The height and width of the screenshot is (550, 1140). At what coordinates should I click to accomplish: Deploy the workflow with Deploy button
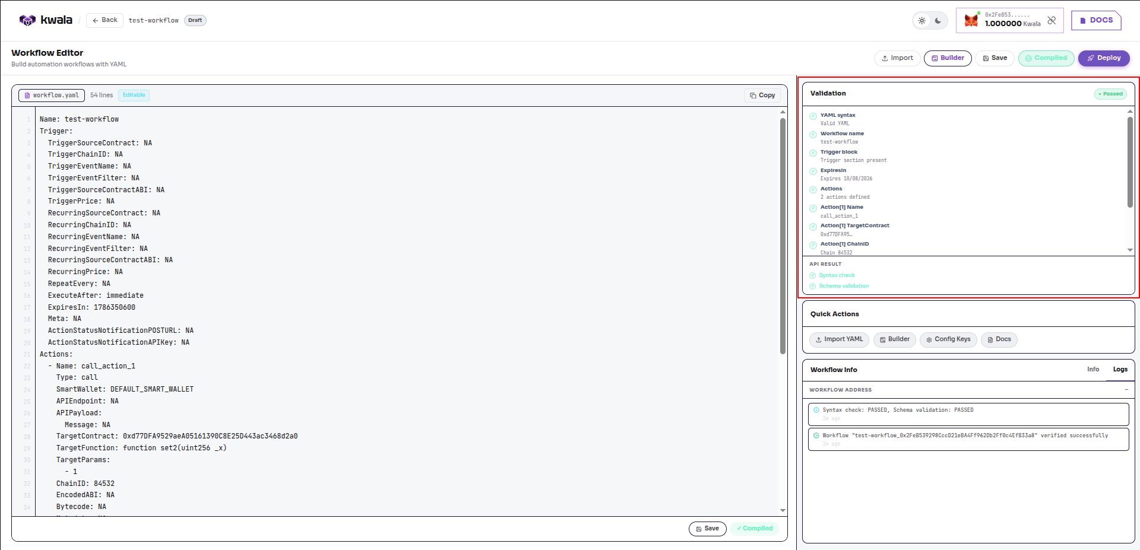point(1104,58)
